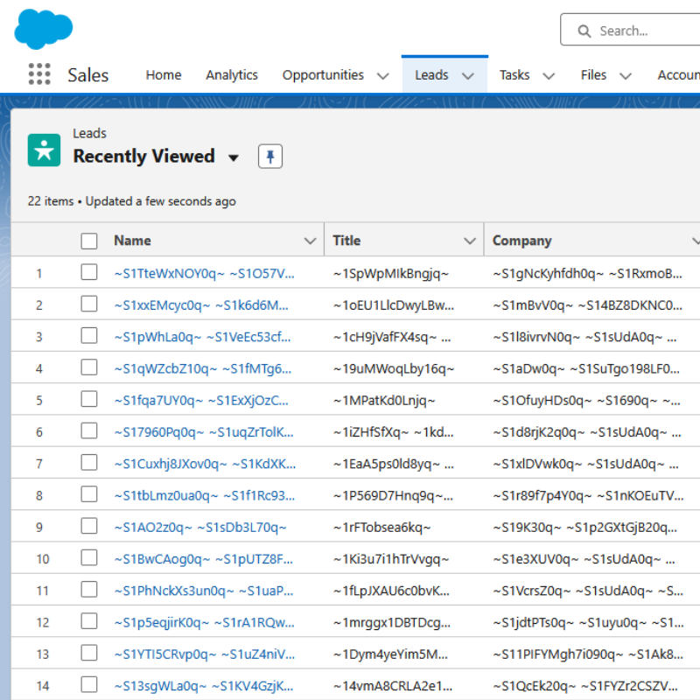The height and width of the screenshot is (700, 700).
Task: Open the Files tab
Action: [x=593, y=75]
